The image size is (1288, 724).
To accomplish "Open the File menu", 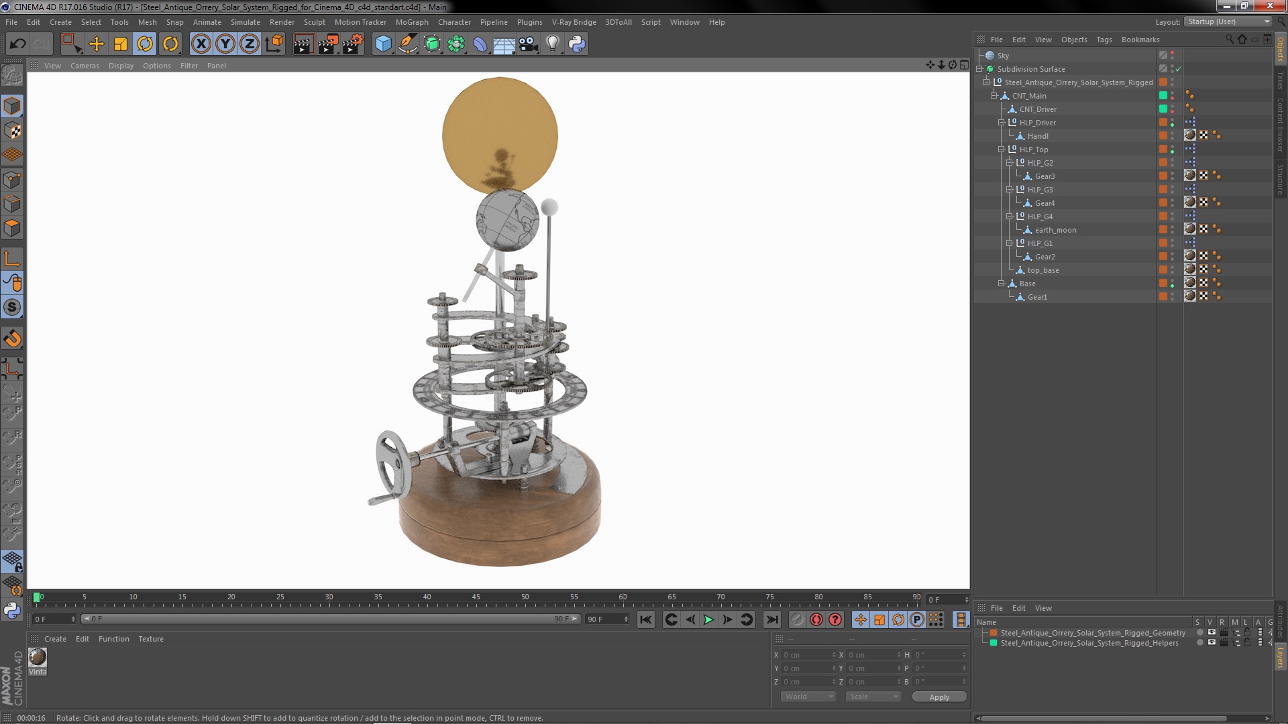I will click(11, 22).
